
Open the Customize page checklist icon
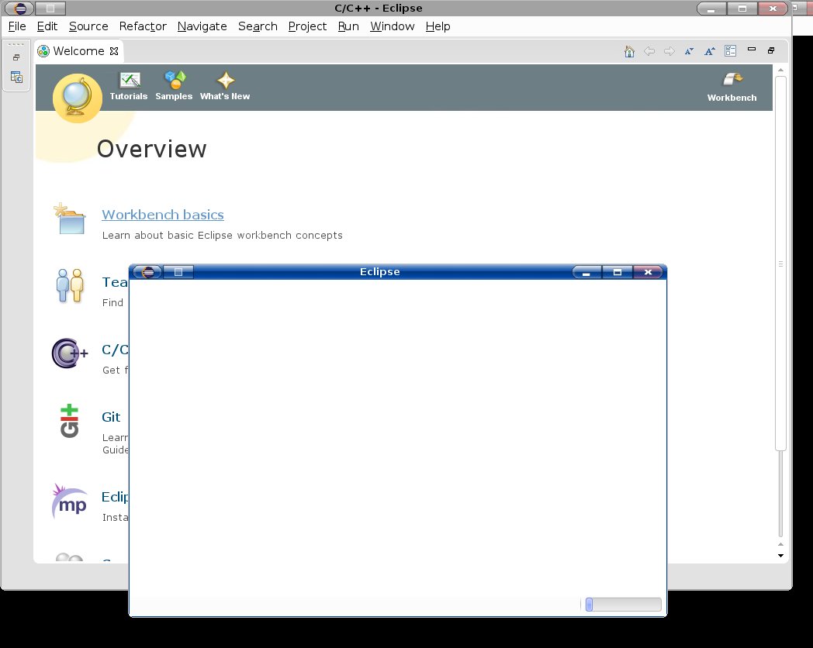click(731, 50)
